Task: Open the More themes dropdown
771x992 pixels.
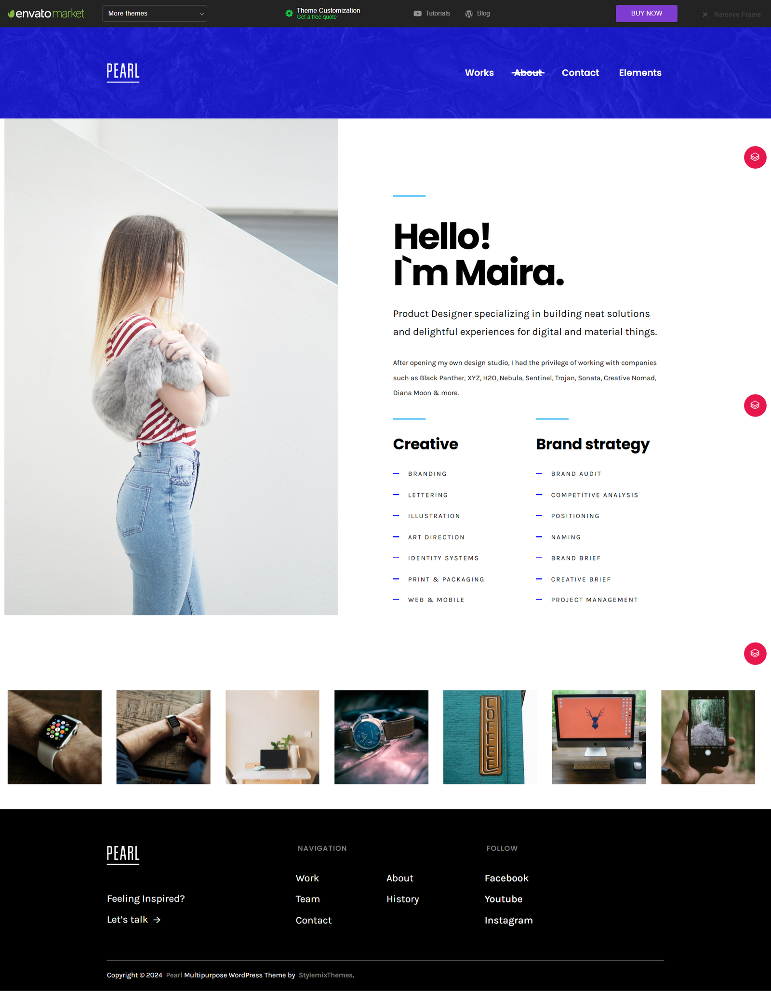Action: (155, 13)
